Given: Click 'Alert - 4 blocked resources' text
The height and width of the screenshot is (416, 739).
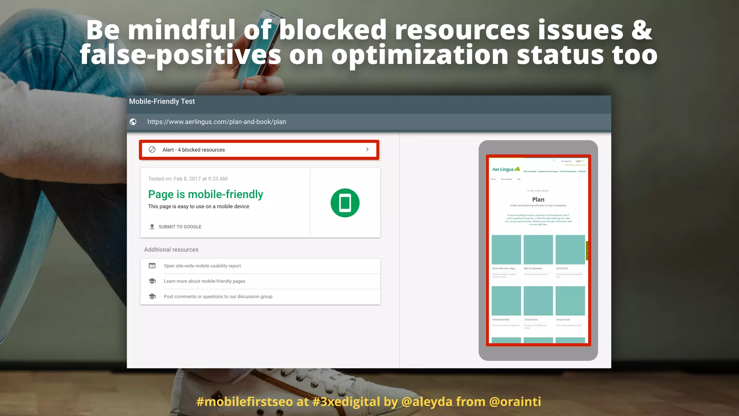Looking at the screenshot, I should pyautogui.click(x=193, y=150).
